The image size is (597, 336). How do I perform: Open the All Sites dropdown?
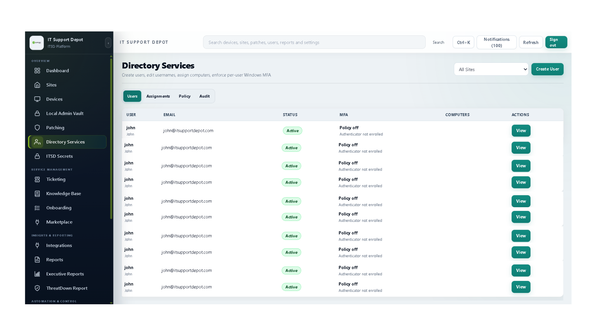tap(491, 69)
